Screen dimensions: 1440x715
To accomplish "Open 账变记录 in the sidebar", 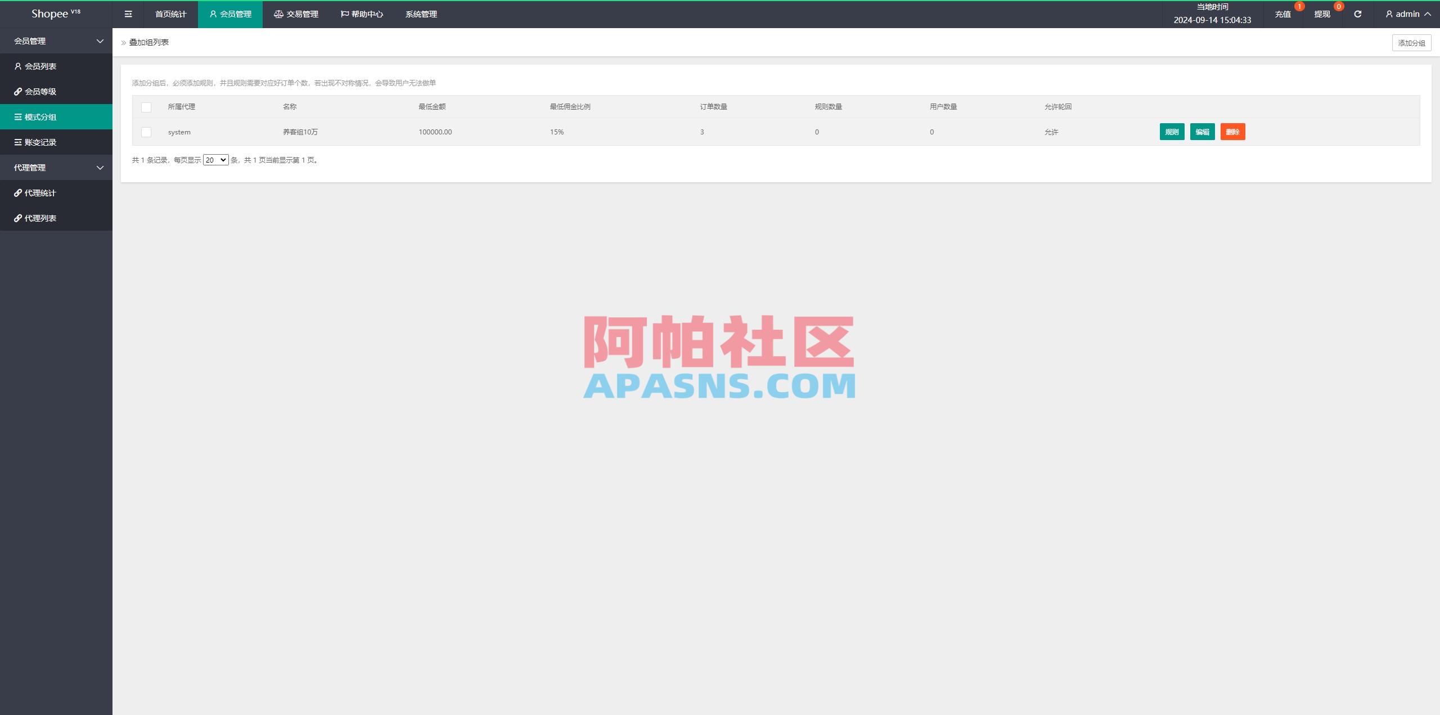I will tap(39, 142).
